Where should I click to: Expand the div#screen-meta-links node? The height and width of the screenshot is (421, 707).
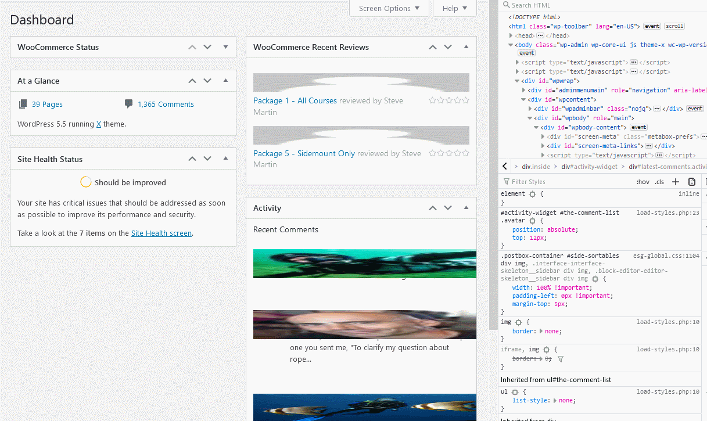point(543,146)
